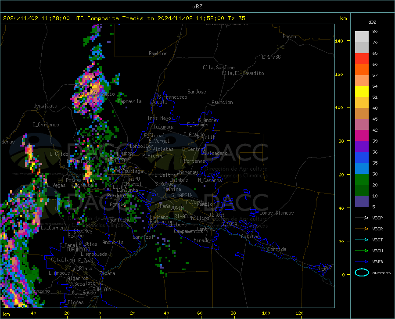Click the V_Flores map label
The height and width of the screenshot is (319, 395).
coord(73,302)
